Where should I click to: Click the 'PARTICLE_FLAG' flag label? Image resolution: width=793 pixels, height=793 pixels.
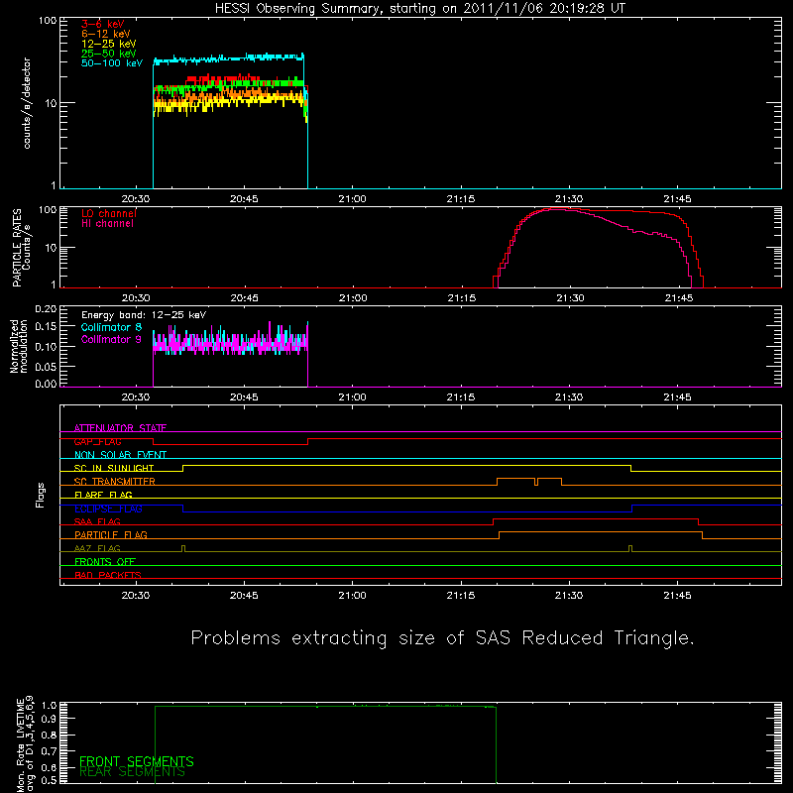coord(111,534)
